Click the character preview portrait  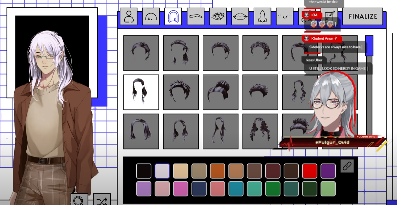pyautogui.click(x=52, y=52)
